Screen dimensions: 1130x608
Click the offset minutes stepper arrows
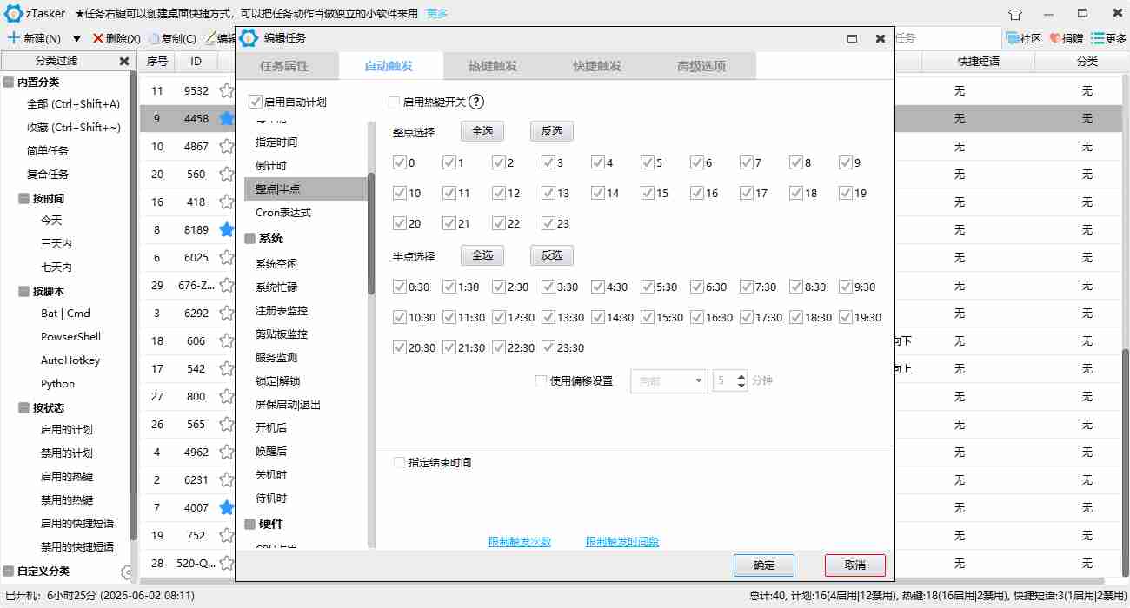click(x=741, y=380)
